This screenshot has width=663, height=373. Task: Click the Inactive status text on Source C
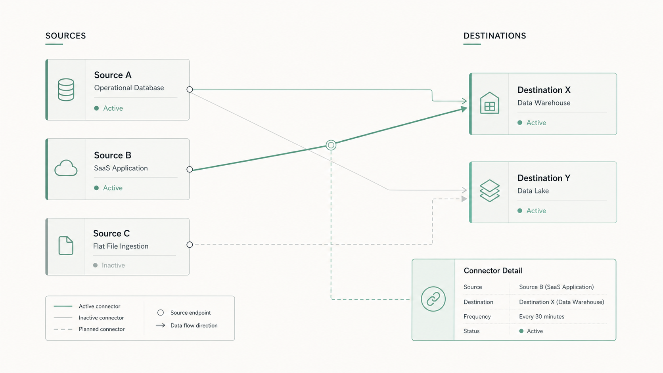pos(113,265)
